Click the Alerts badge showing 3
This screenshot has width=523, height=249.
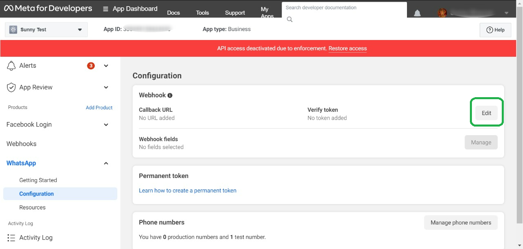point(91,66)
